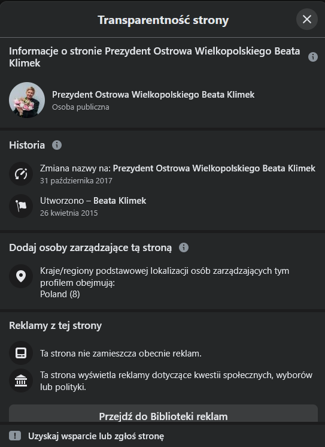Select Uzyskaj wsparcie lub zgłoś stronę
Viewport: 325px width, 447px height.
[96, 436]
